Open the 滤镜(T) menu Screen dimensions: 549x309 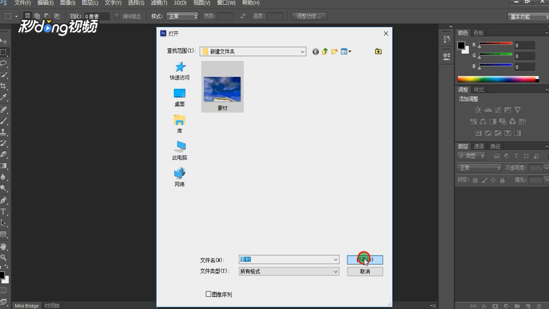coord(159,3)
